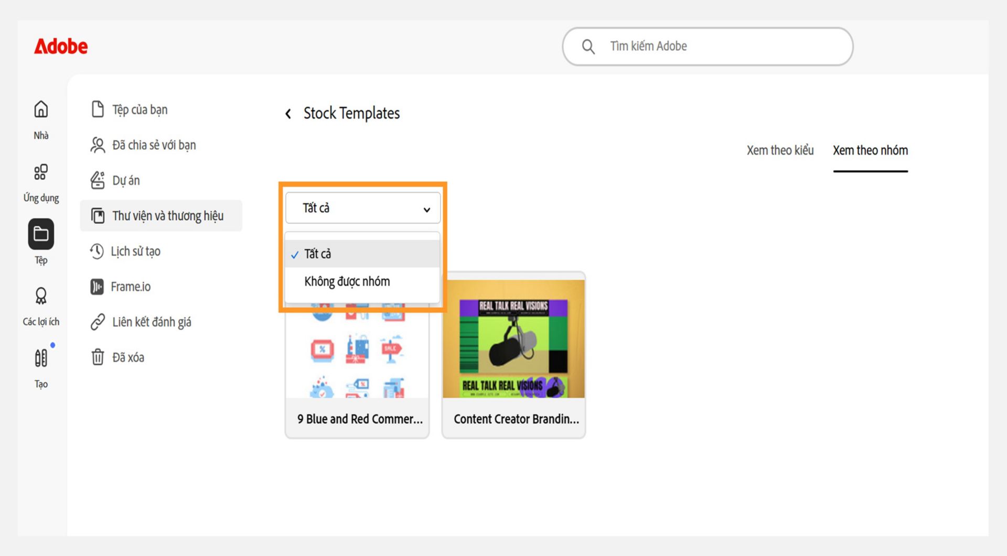Open the 9 Blue and Red Commer... thumbnail
The height and width of the screenshot is (556, 1007).
[357, 351]
